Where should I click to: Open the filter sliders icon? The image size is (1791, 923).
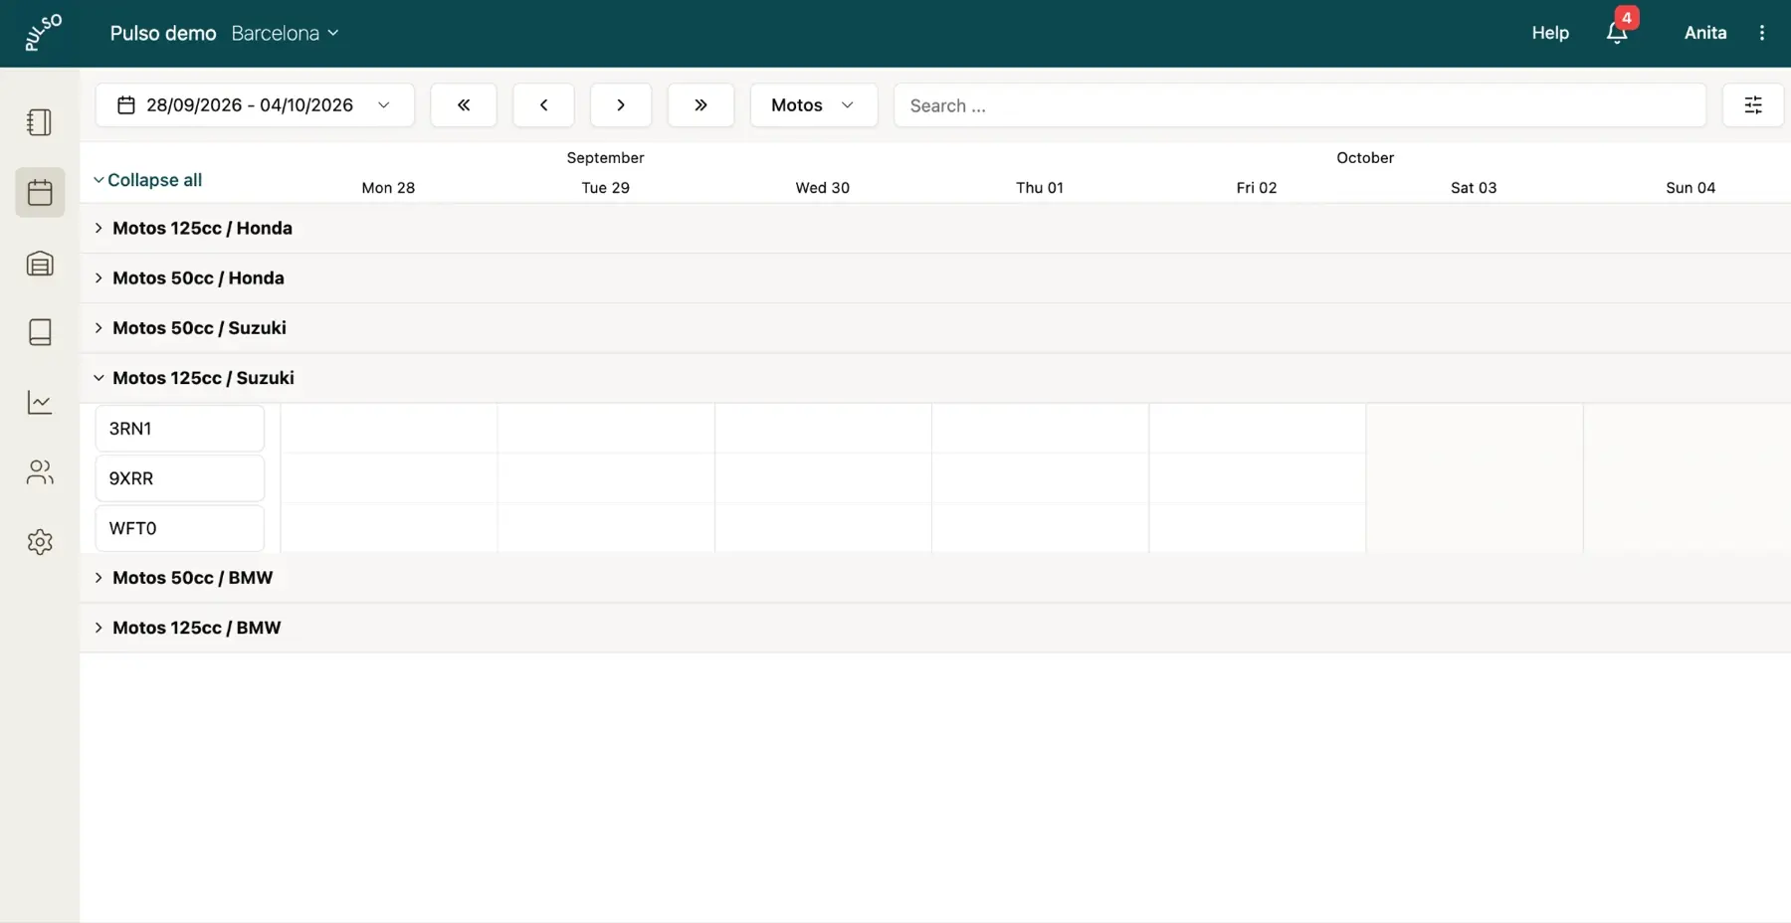(x=1753, y=105)
